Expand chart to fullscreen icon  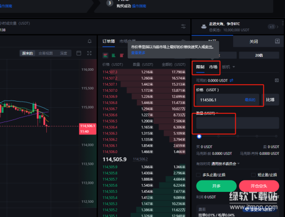tap(89, 53)
